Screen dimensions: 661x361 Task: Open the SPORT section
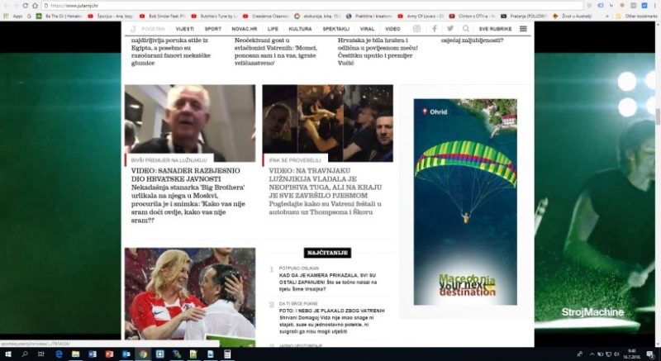[x=213, y=29]
